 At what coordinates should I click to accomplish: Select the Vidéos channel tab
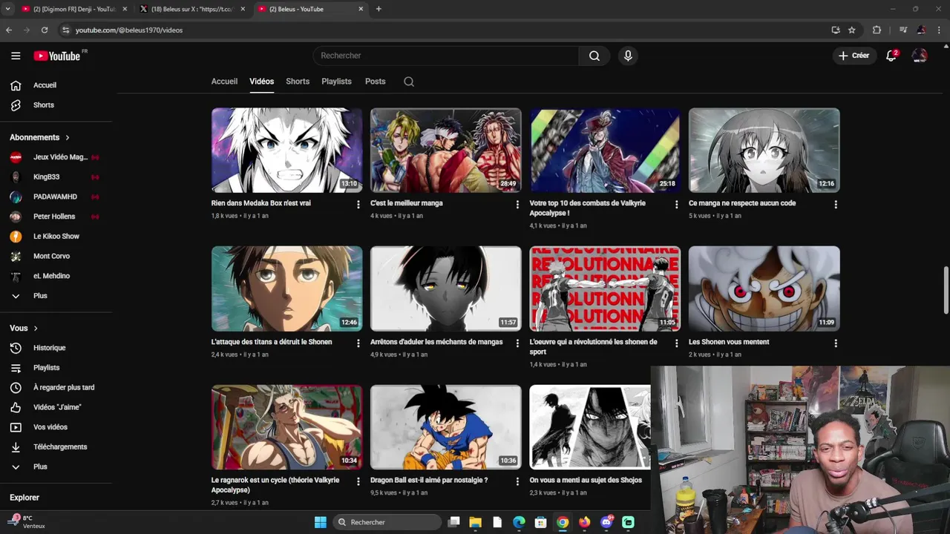262,82
